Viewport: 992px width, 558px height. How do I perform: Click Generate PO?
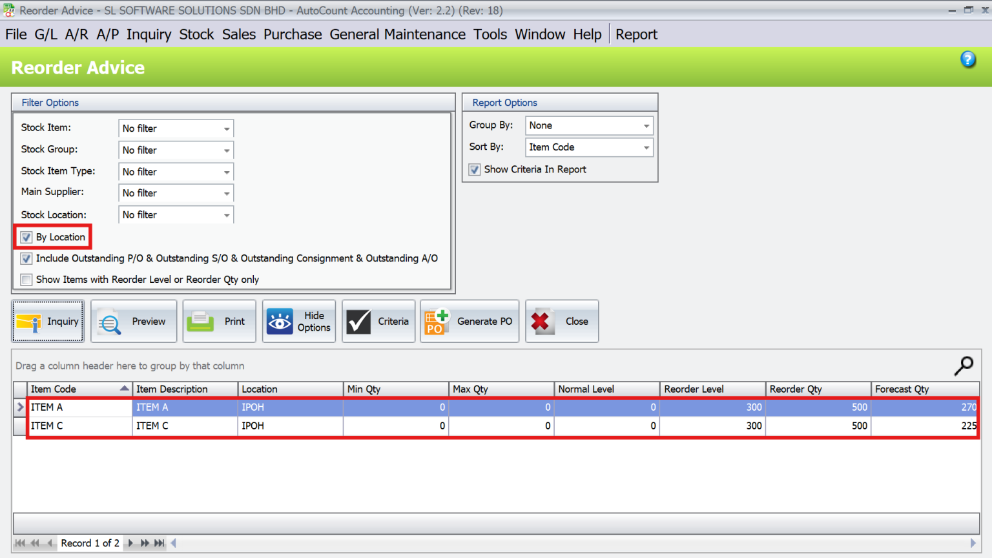(x=470, y=321)
